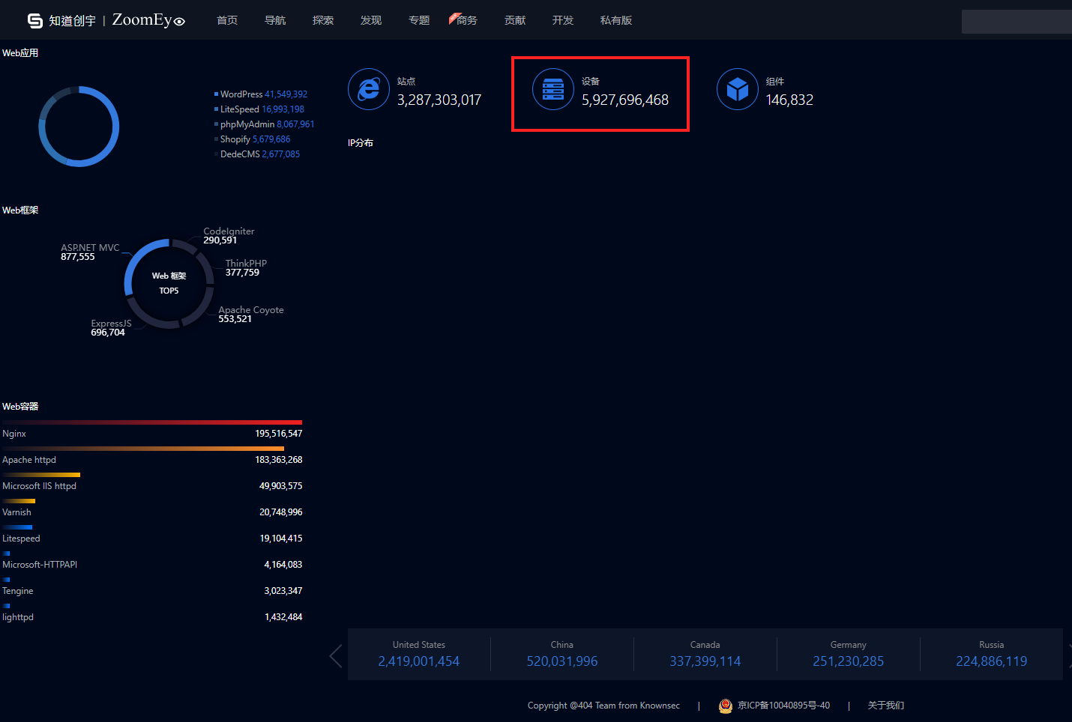Click the Apache Coyote chart label
This screenshot has height=722, width=1072.
click(251, 310)
